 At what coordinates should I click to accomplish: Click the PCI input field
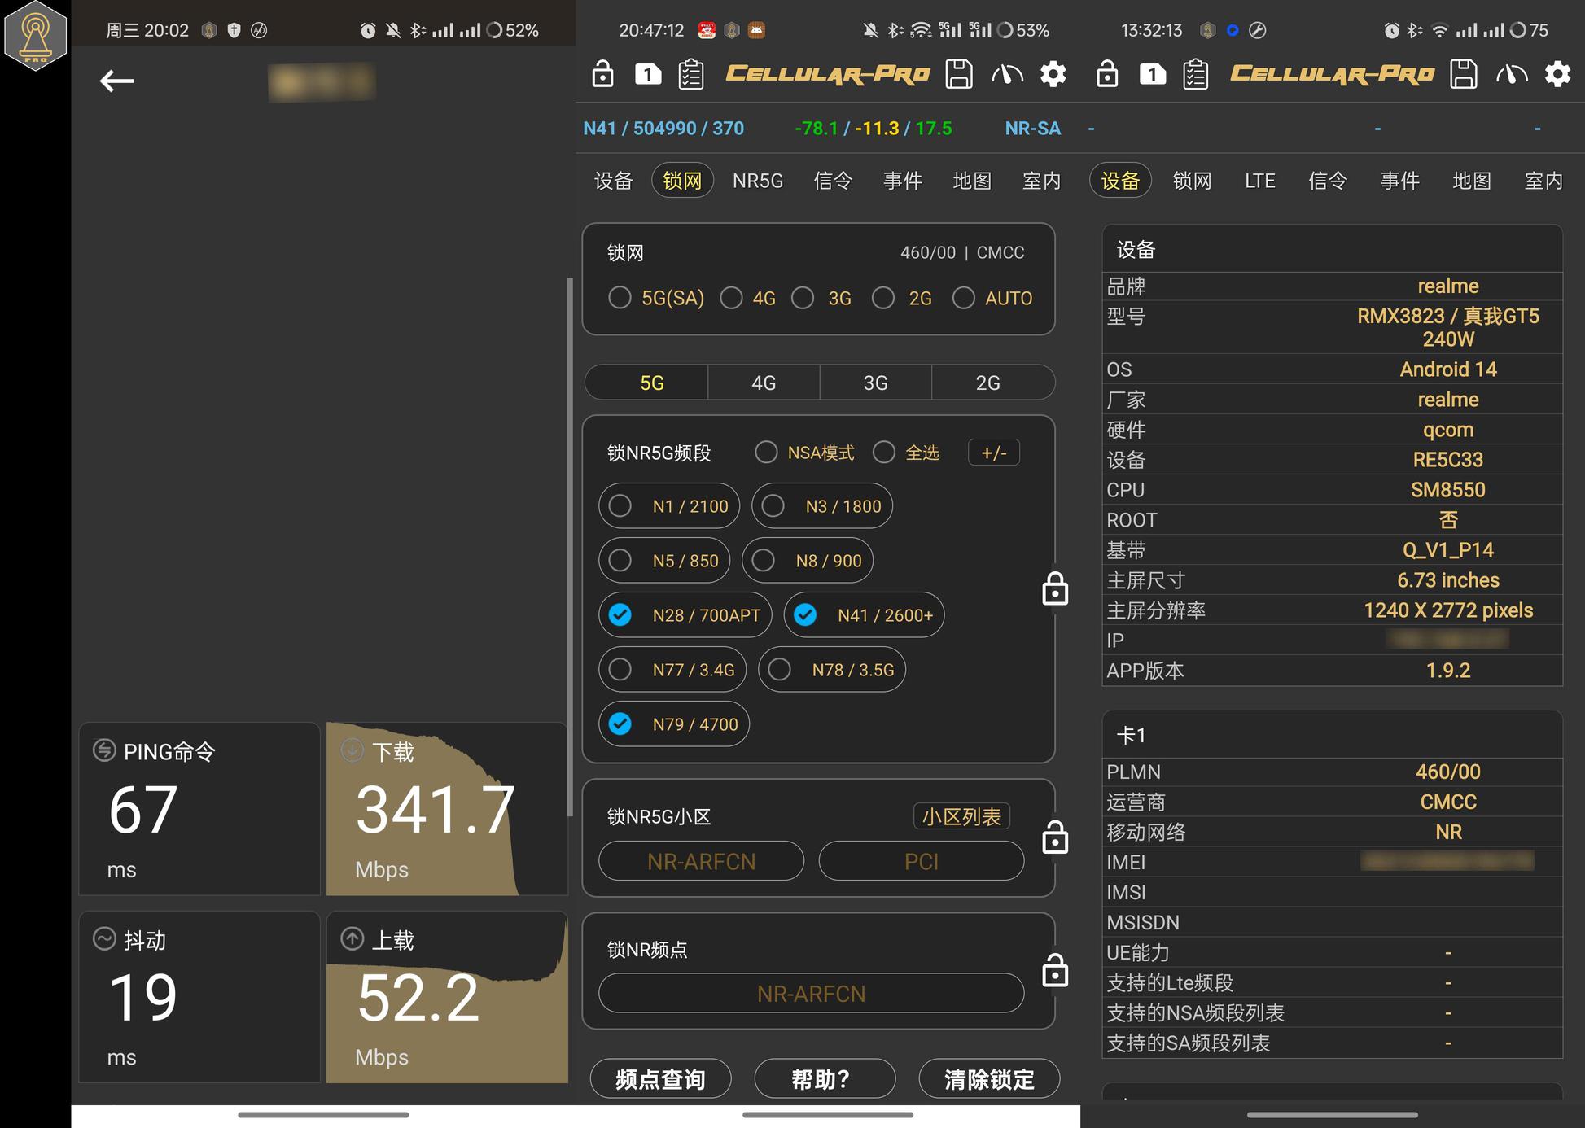pyautogui.click(x=921, y=861)
